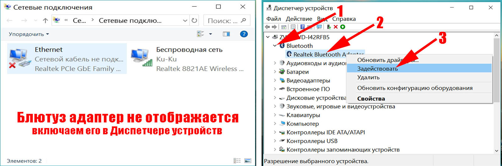Click Network Connections title bar icon
This screenshot has width=502, height=166.
click(7, 7)
